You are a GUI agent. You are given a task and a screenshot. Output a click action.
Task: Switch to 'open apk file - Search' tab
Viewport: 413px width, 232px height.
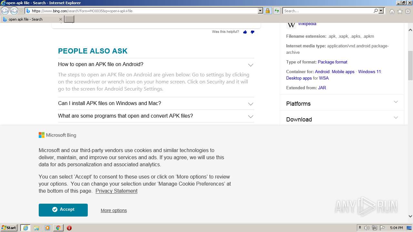(32, 19)
